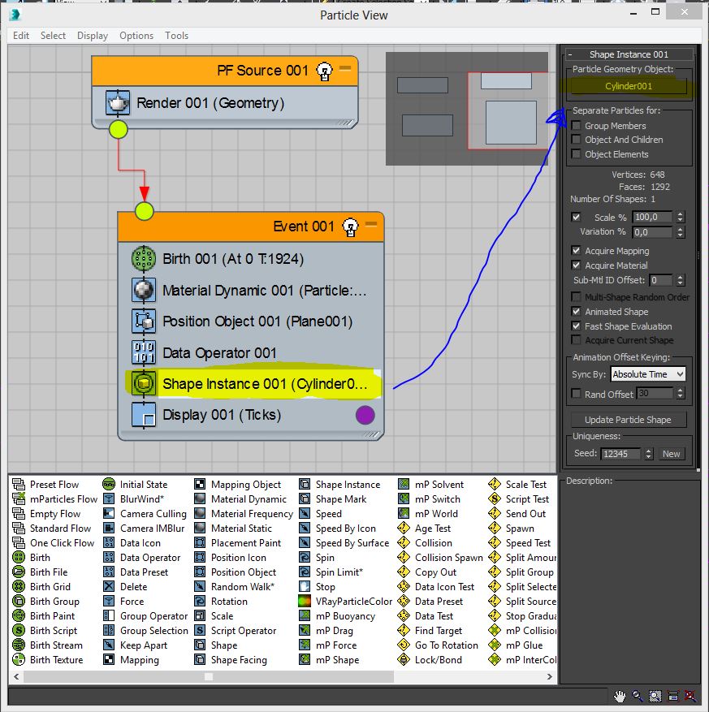This screenshot has height=712, width=709.
Task: Activate the Zoom Region tool
Action: click(x=655, y=696)
